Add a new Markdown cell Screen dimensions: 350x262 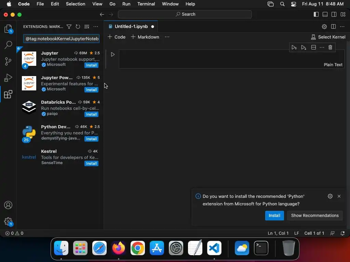[145, 37]
